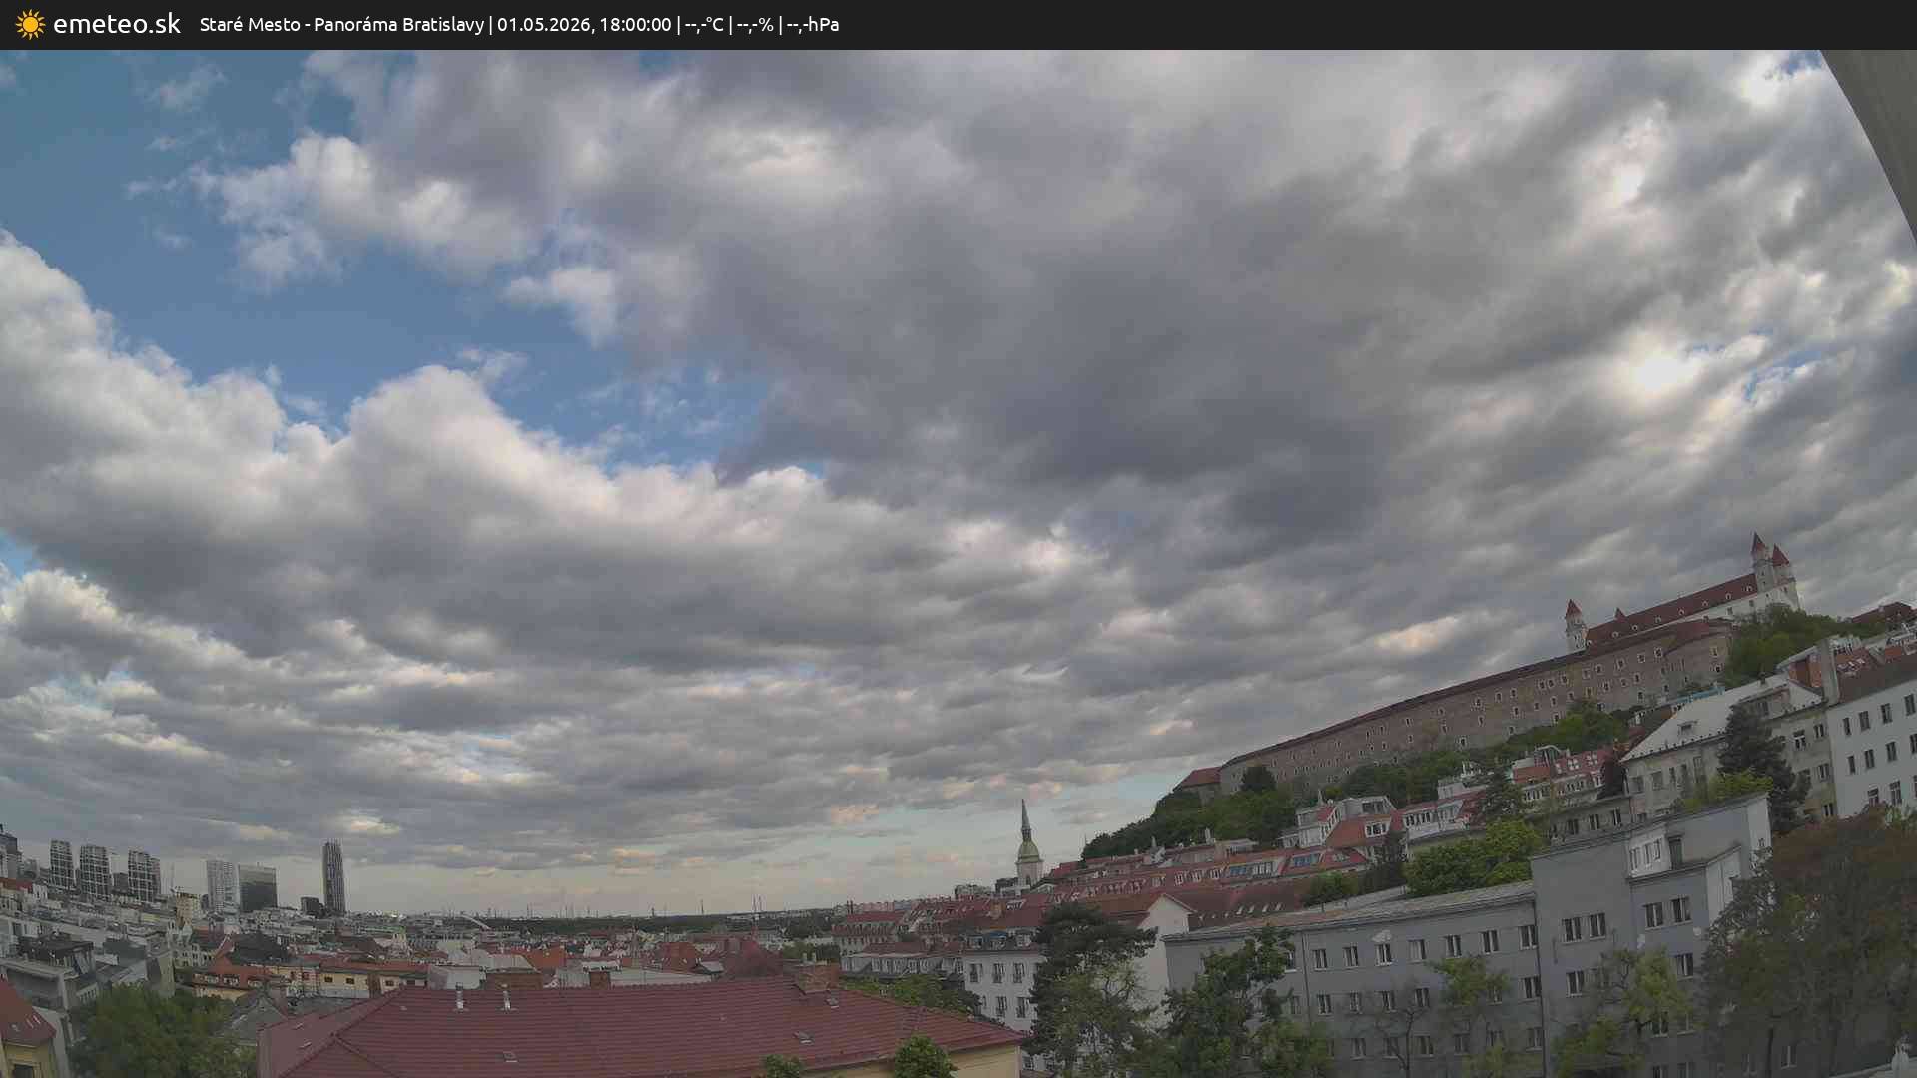Click the pressure reading '--,-hPa'
The image size is (1917, 1078).
tap(813, 24)
